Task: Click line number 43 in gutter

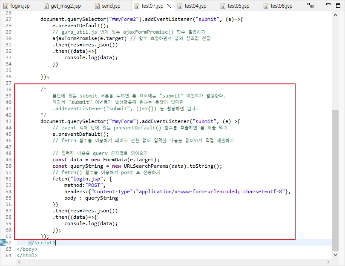Action: [9, 121]
